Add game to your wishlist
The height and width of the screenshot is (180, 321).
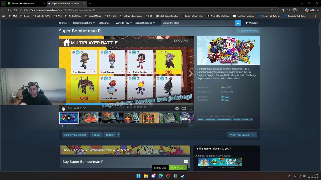(x=75, y=135)
